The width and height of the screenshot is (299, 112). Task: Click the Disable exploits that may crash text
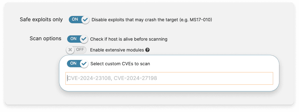click(x=152, y=20)
